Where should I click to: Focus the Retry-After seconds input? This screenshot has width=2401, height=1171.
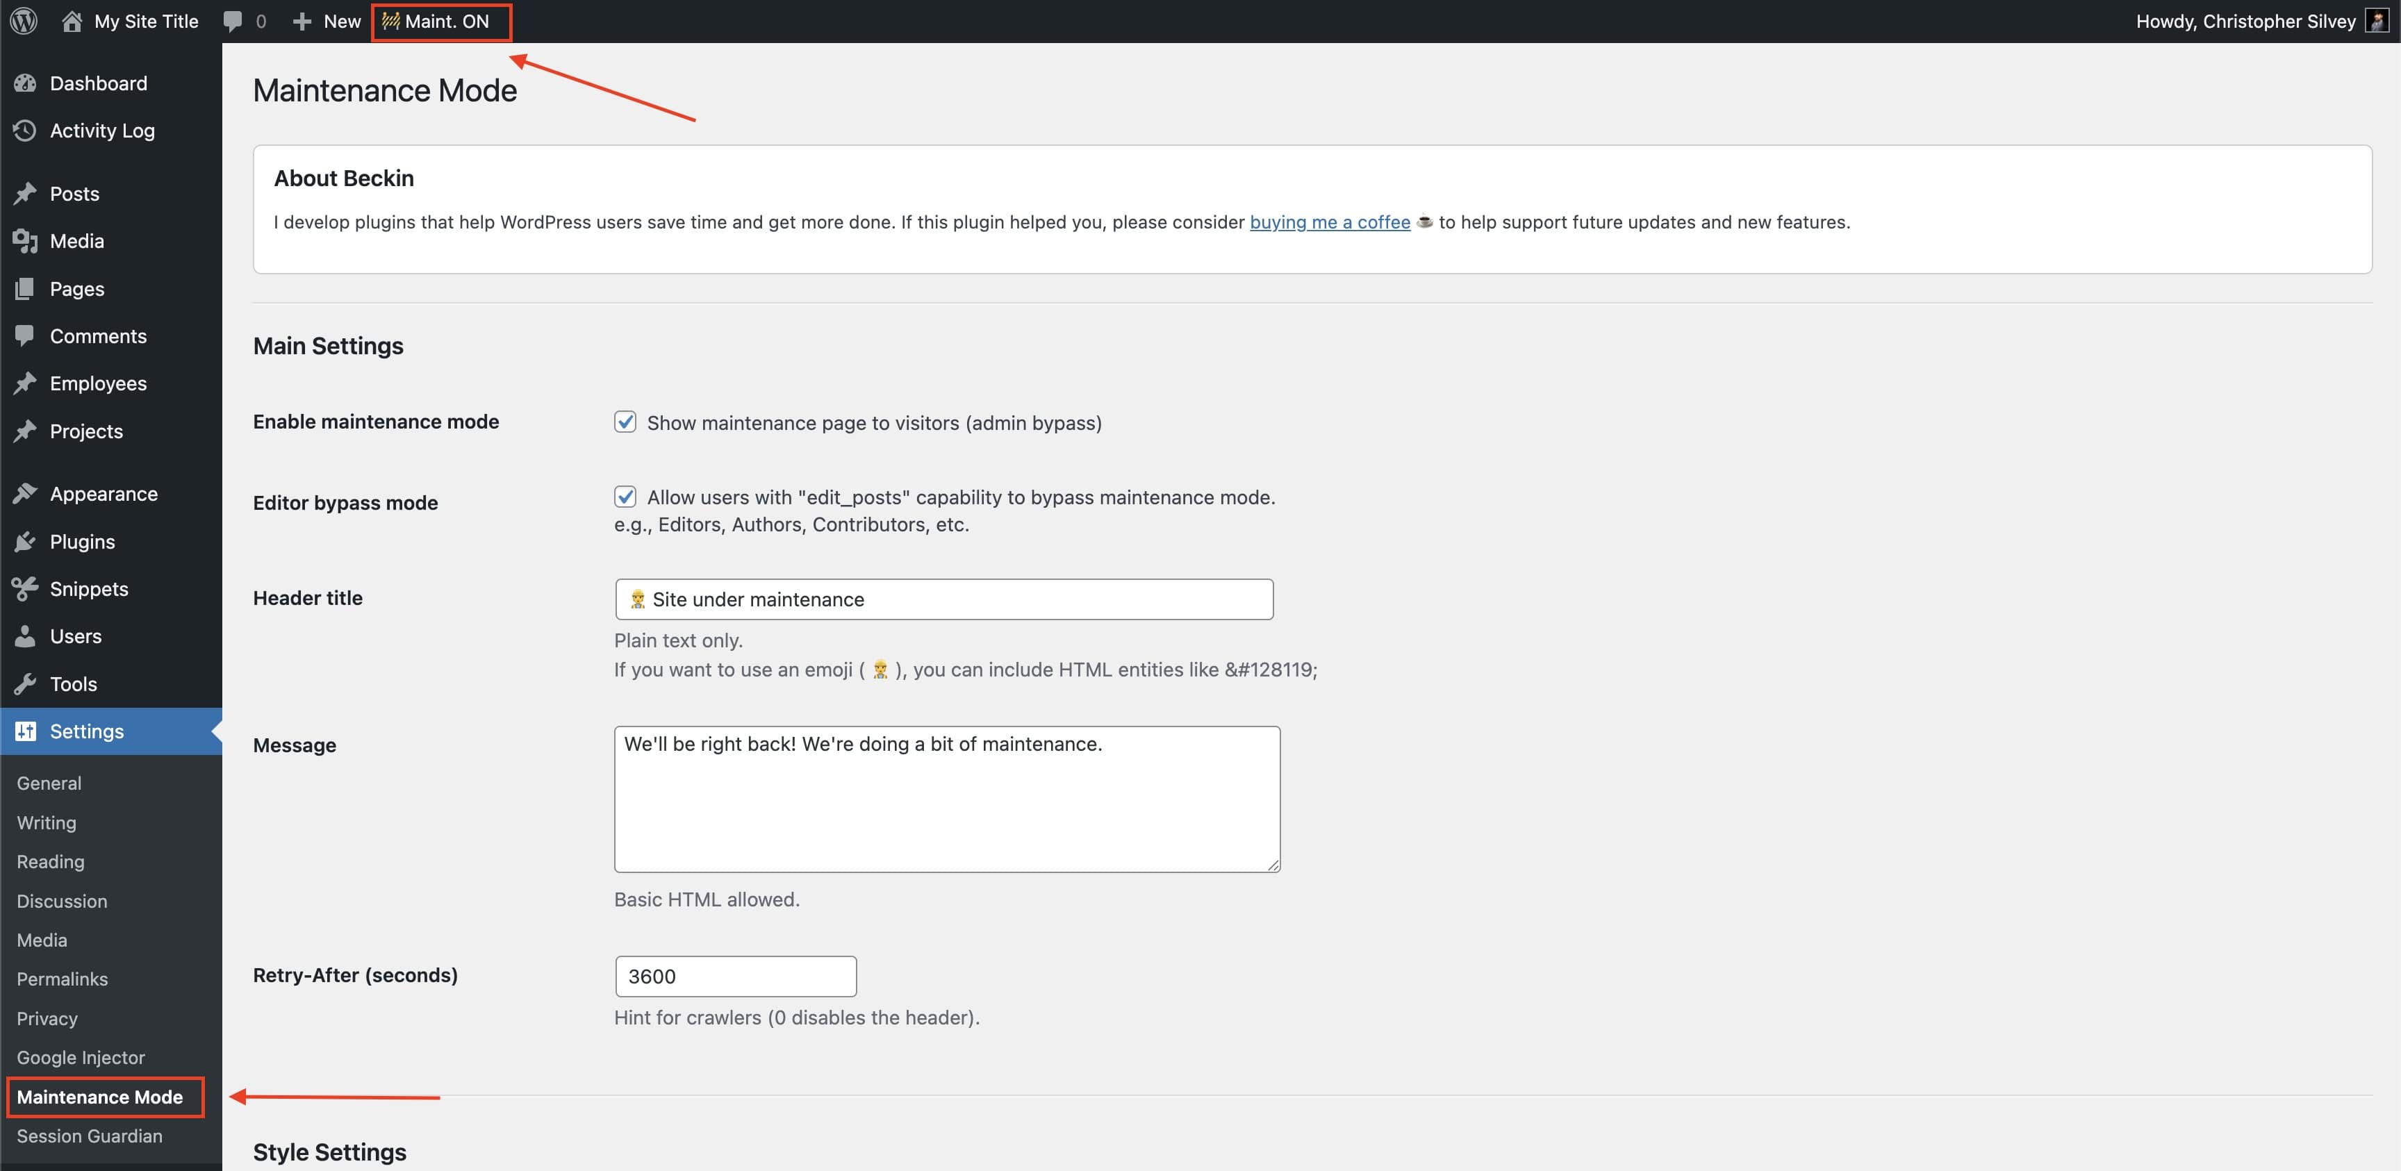[x=736, y=977]
